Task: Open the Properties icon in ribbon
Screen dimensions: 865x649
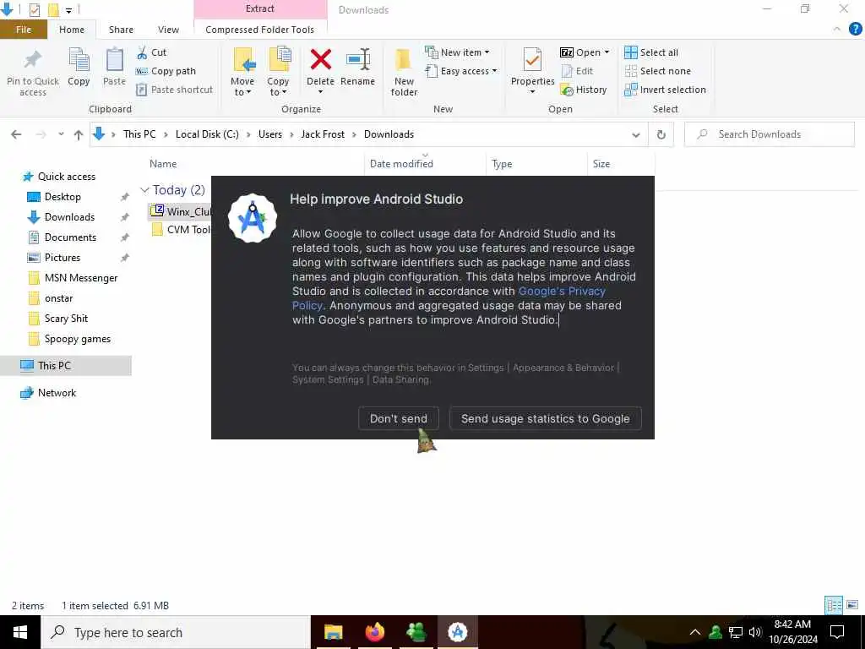Action: click(532, 60)
